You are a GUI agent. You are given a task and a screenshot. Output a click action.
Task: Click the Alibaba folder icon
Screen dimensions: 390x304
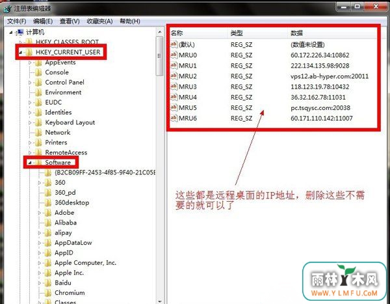tap(48, 223)
